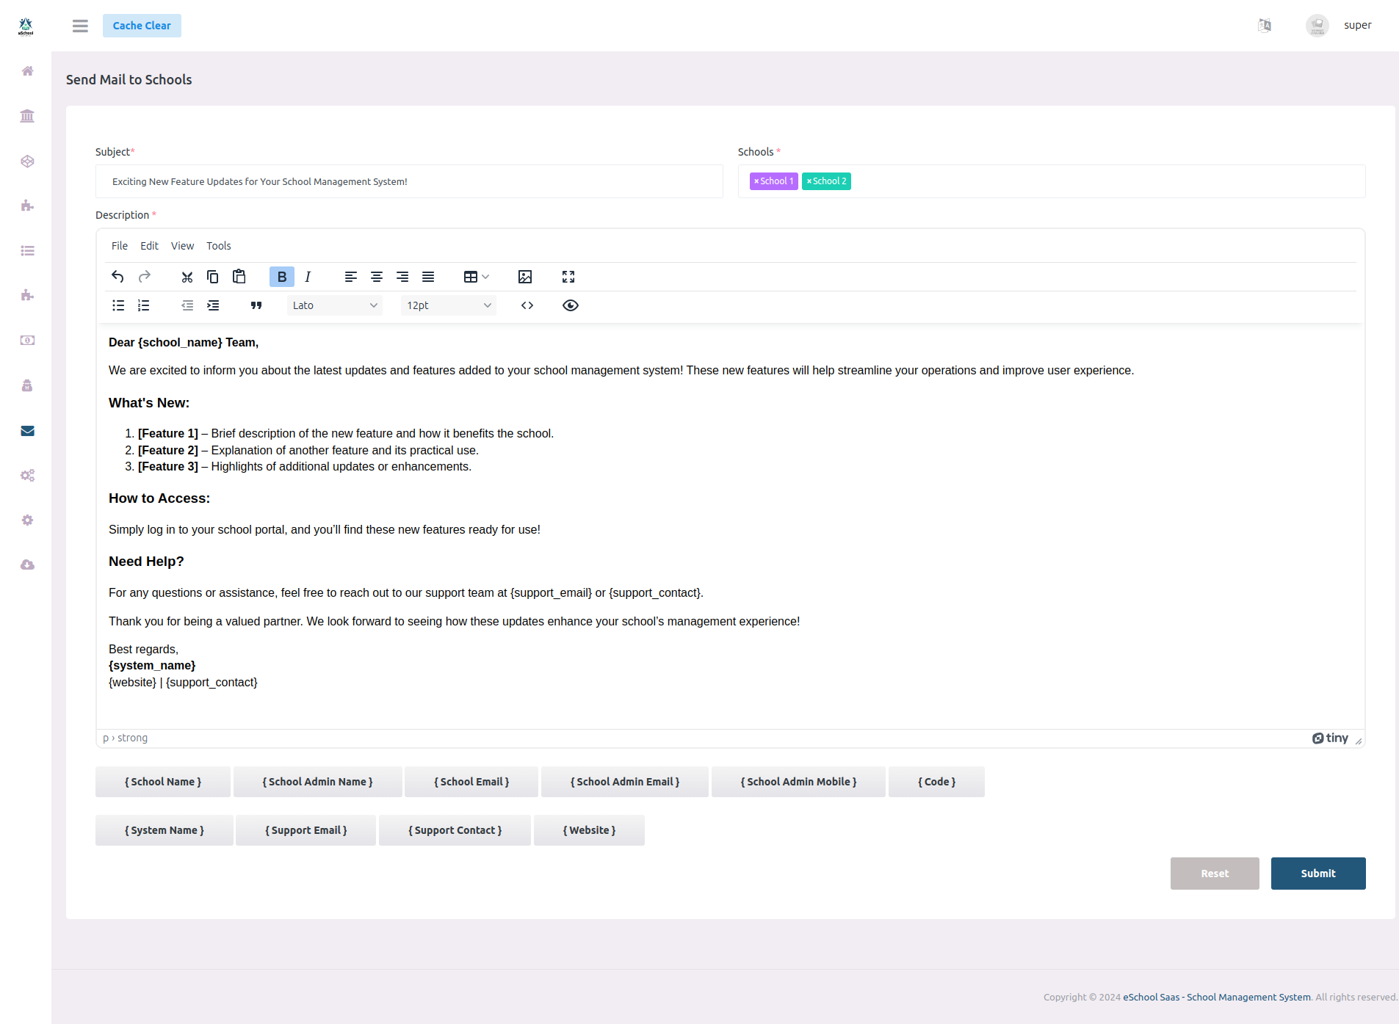Viewport: 1399px width, 1024px height.
Task: Expand the editor to fullscreen mode
Action: tap(568, 277)
